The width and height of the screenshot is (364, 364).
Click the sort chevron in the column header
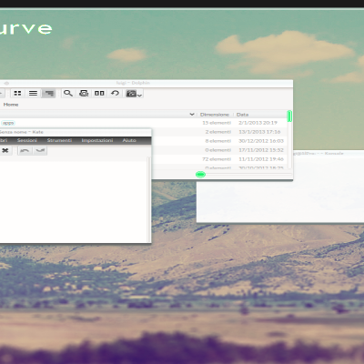(x=192, y=115)
